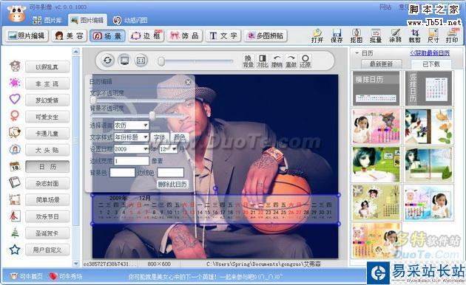Adjust the 背景不透明度 slider handle

[x=152, y=115]
